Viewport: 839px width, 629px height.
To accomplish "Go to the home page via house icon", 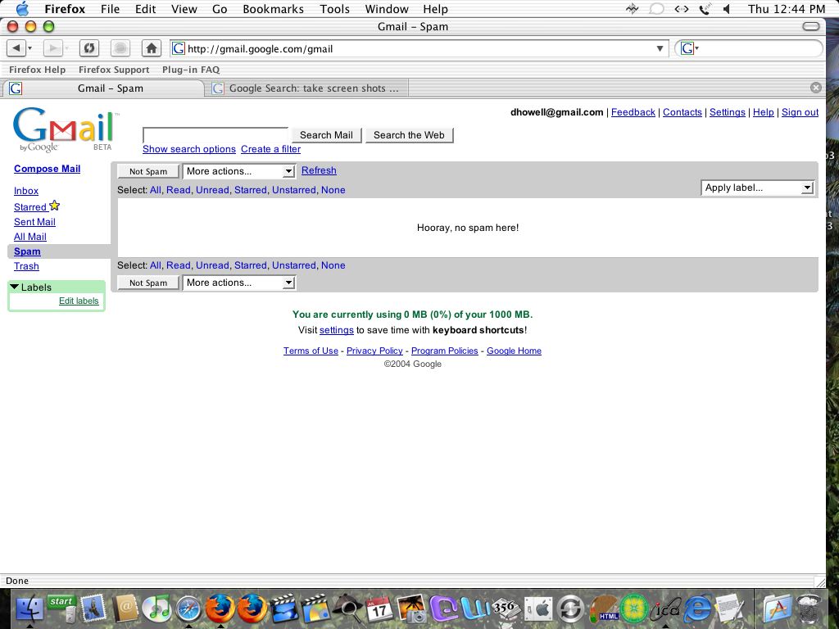I will [152, 48].
